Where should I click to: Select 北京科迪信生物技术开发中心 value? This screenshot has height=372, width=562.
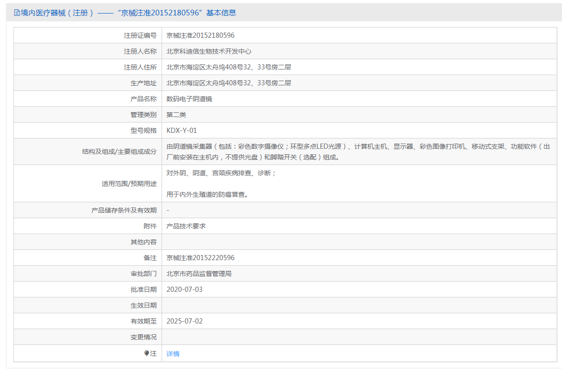[209, 51]
